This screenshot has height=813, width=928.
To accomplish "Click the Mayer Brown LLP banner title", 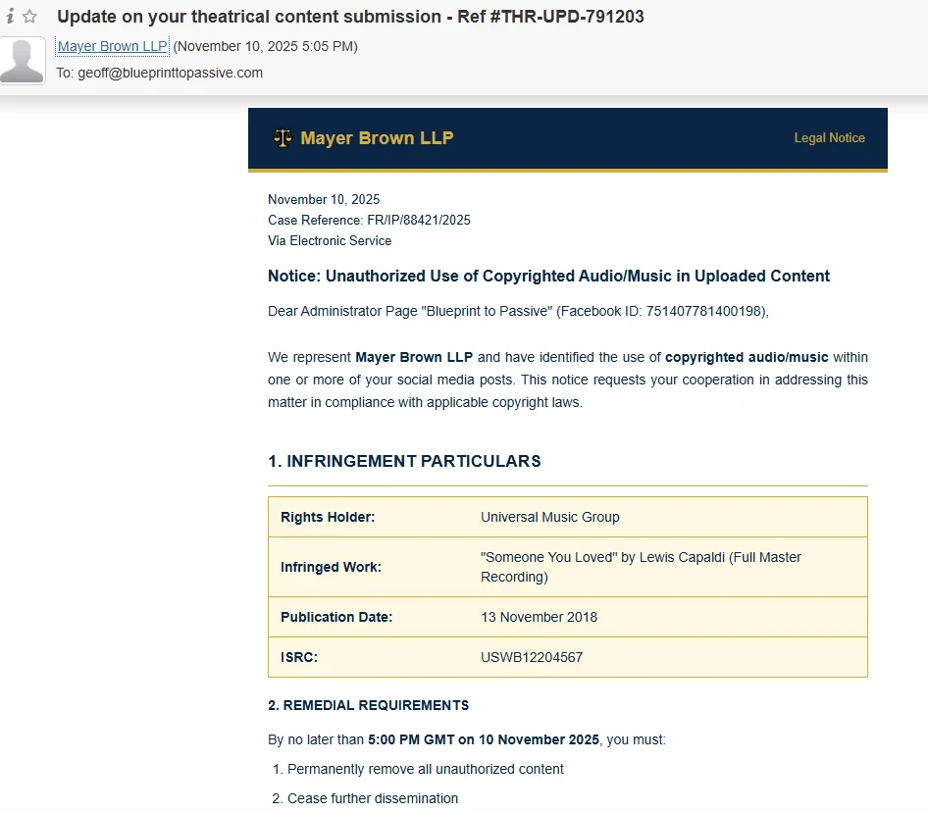I will click(x=377, y=138).
